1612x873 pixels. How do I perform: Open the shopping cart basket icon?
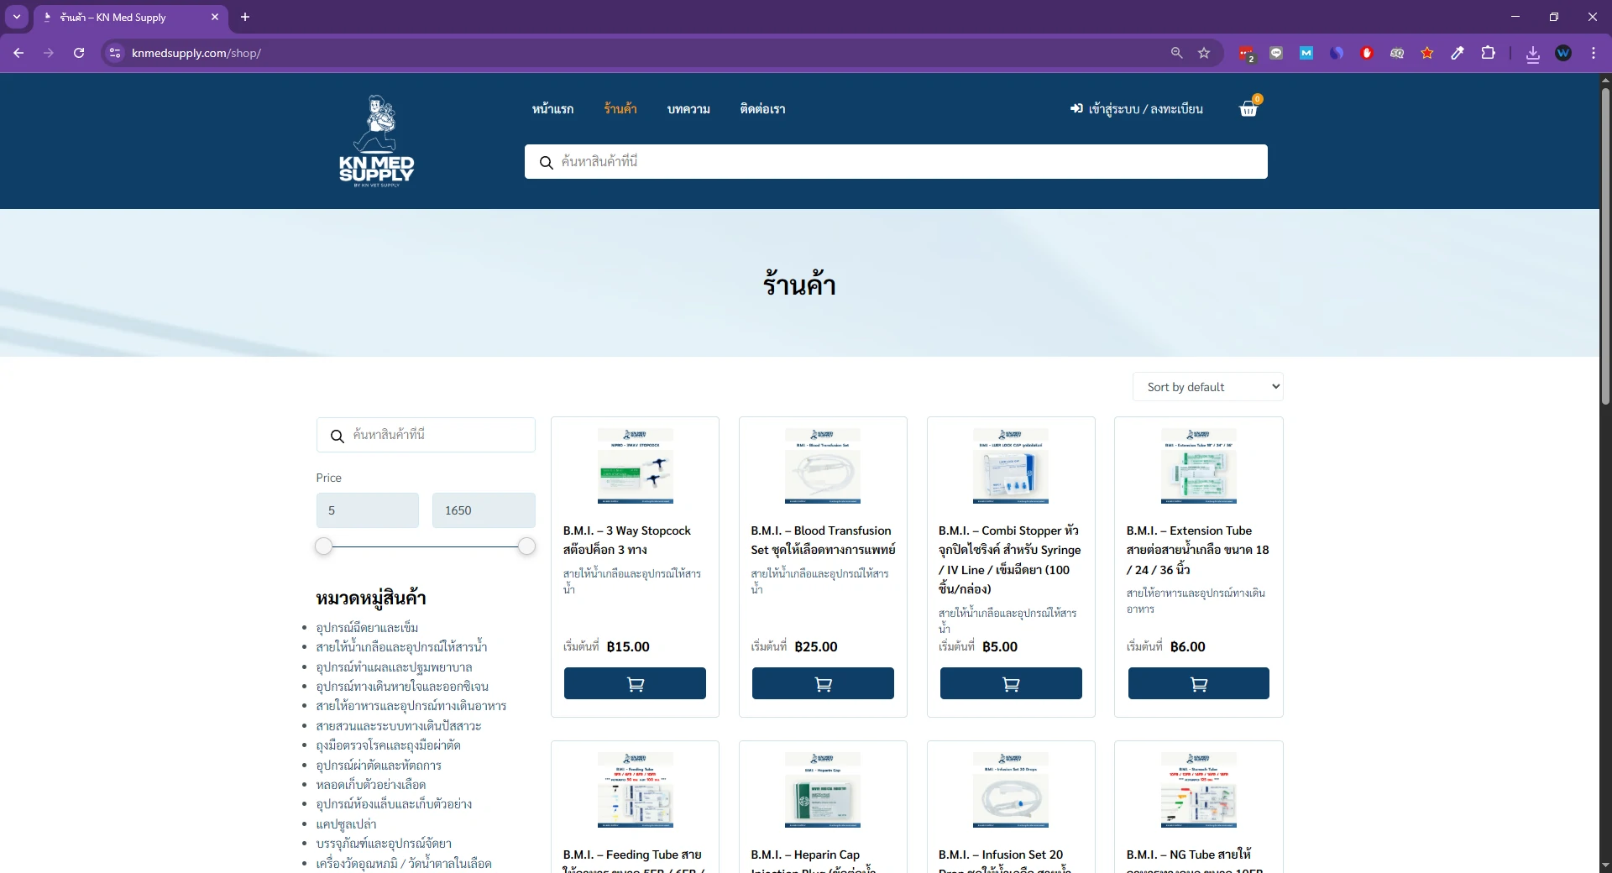click(x=1249, y=108)
